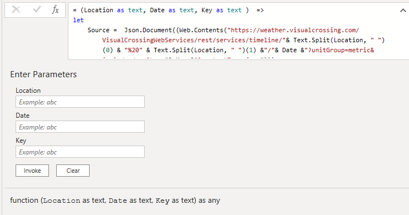Click the 'Enter Parameters' heading
The image size is (409, 215).
pos(43,74)
